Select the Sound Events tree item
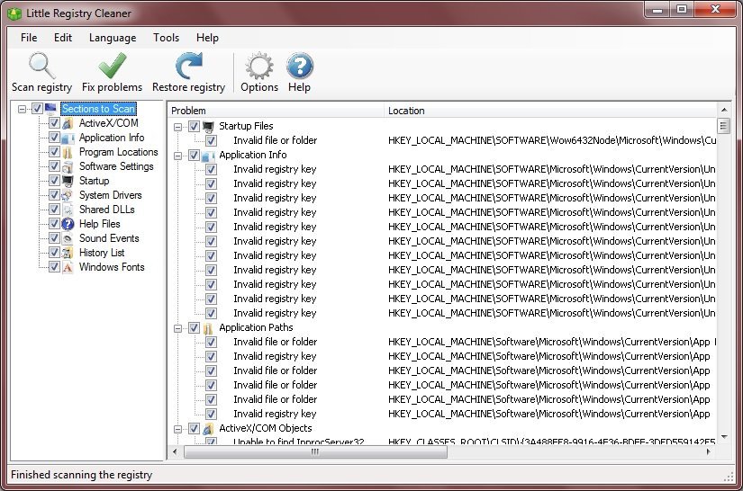 [x=109, y=238]
